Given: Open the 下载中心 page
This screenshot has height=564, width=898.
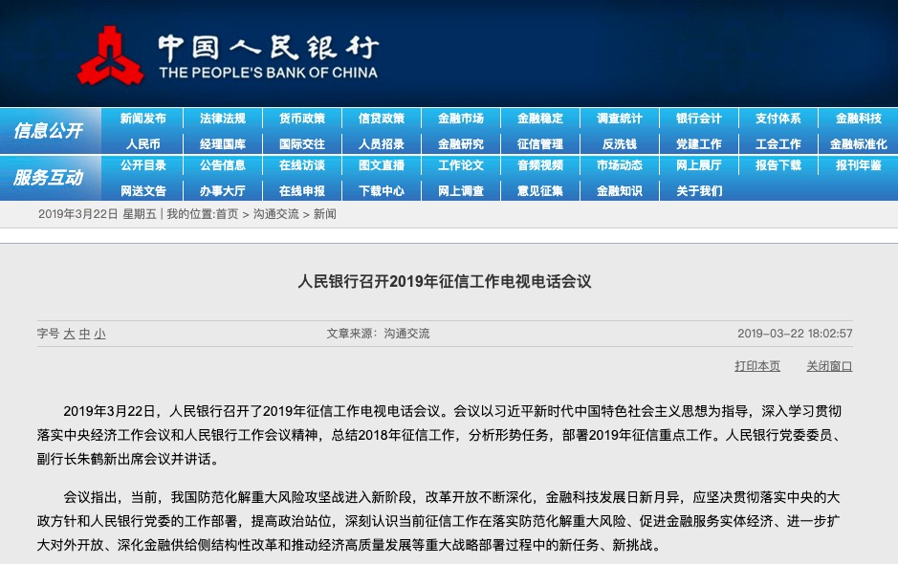Looking at the screenshot, I should point(382,190).
